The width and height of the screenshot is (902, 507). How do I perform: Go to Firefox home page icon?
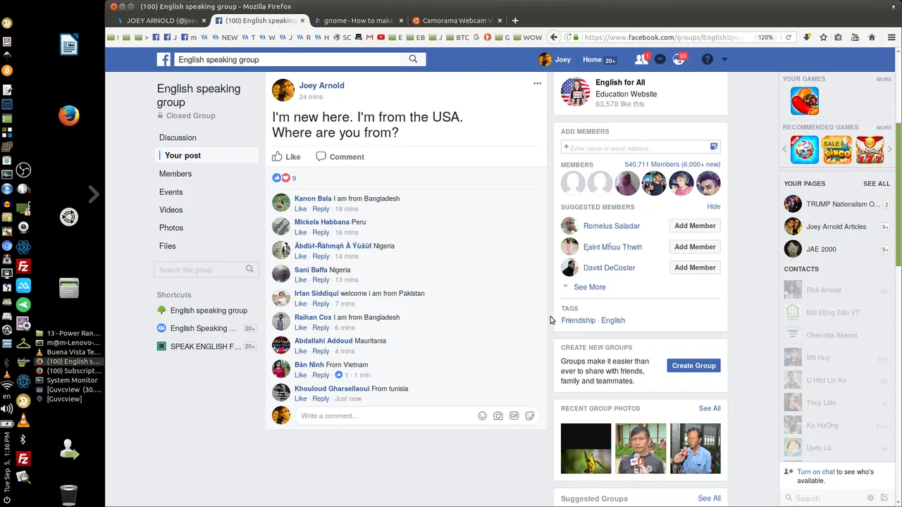coord(872,37)
